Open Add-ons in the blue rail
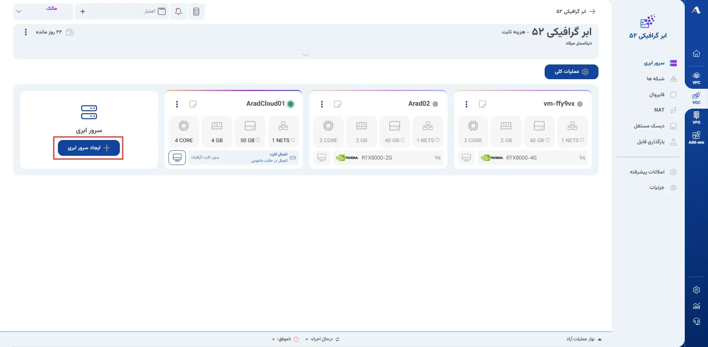This screenshot has height=347, width=708. [696, 138]
